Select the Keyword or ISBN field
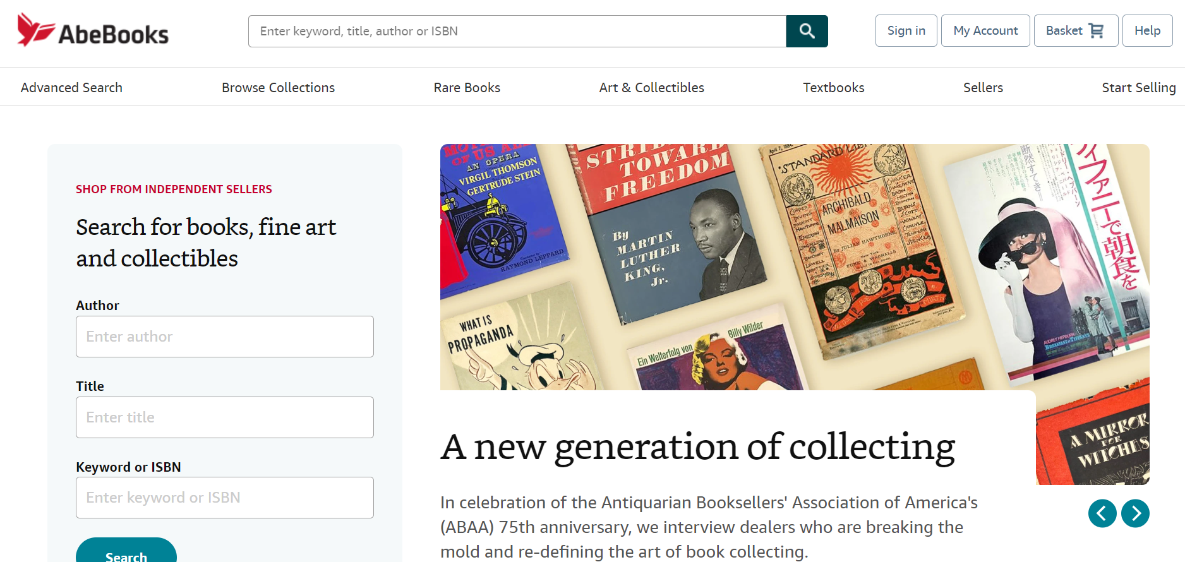This screenshot has height=562, width=1185. click(x=225, y=498)
